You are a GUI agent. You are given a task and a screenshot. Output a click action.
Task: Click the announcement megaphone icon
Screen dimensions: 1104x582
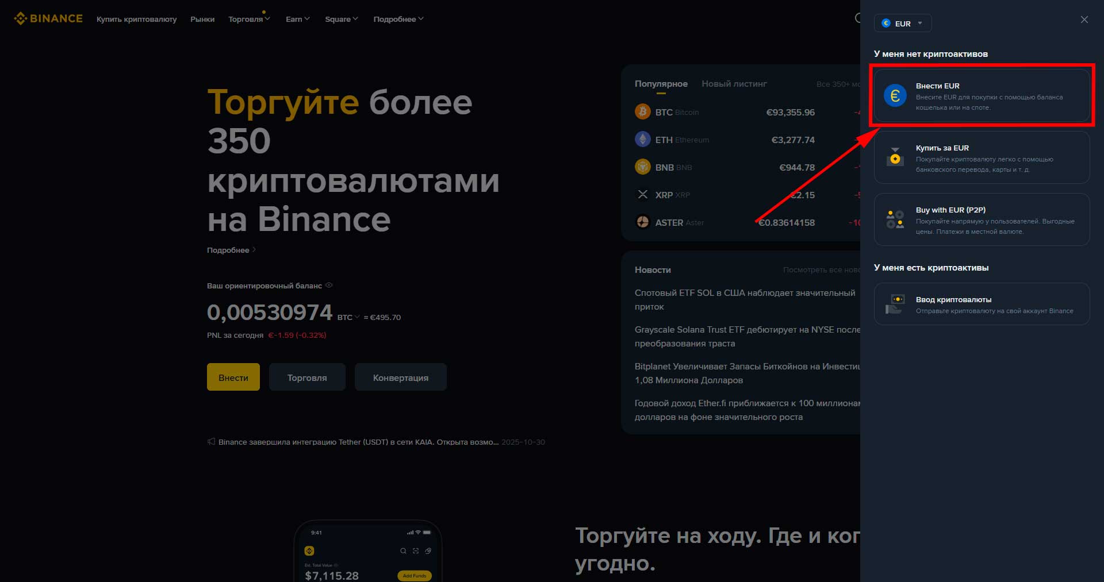(211, 442)
